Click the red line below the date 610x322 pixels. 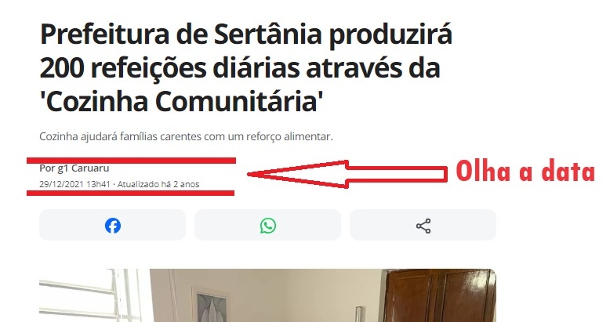(x=130, y=193)
